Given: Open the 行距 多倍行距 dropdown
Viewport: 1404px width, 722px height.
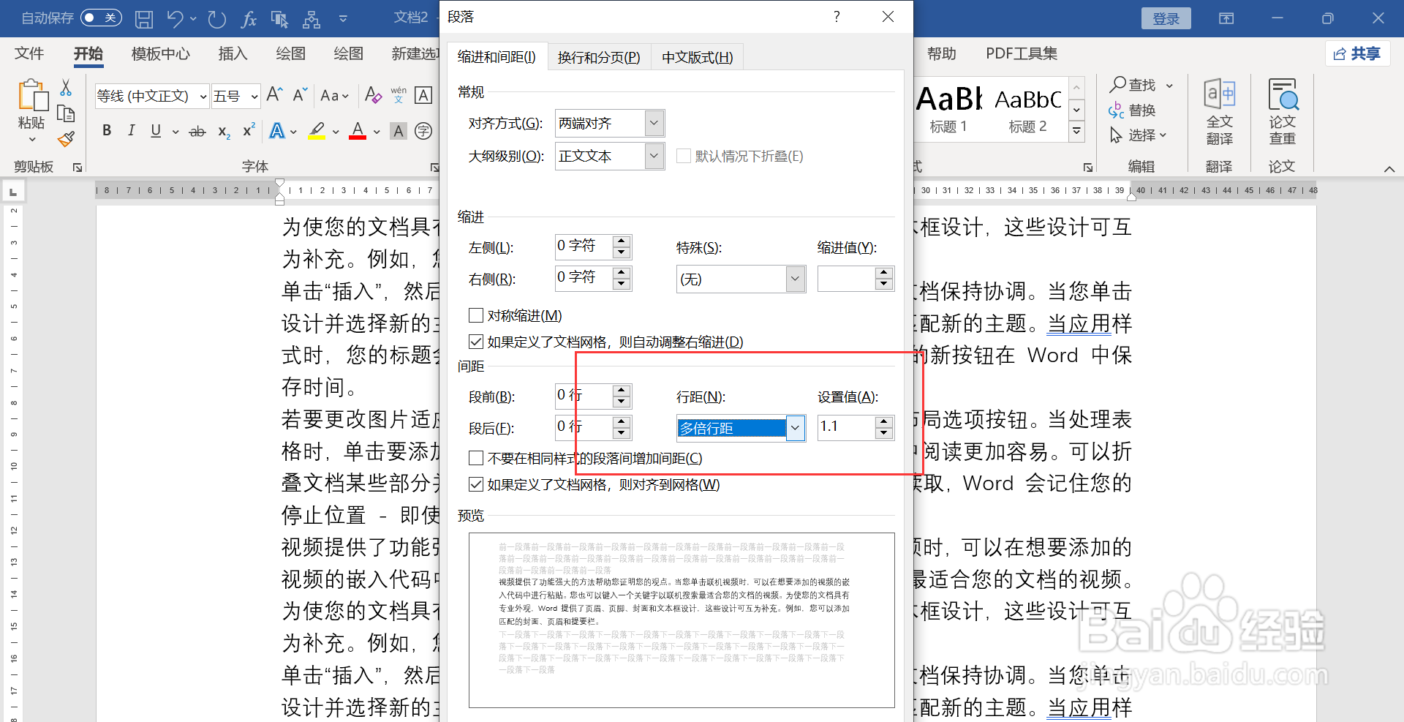Looking at the screenshot, I should tap(796, 428).
